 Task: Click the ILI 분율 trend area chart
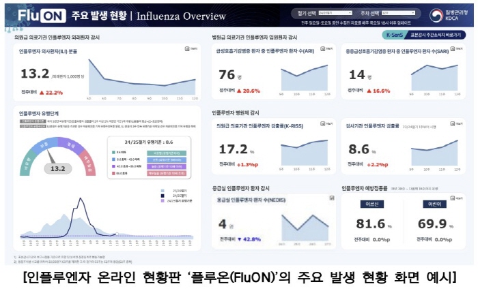tap(142, 77)
